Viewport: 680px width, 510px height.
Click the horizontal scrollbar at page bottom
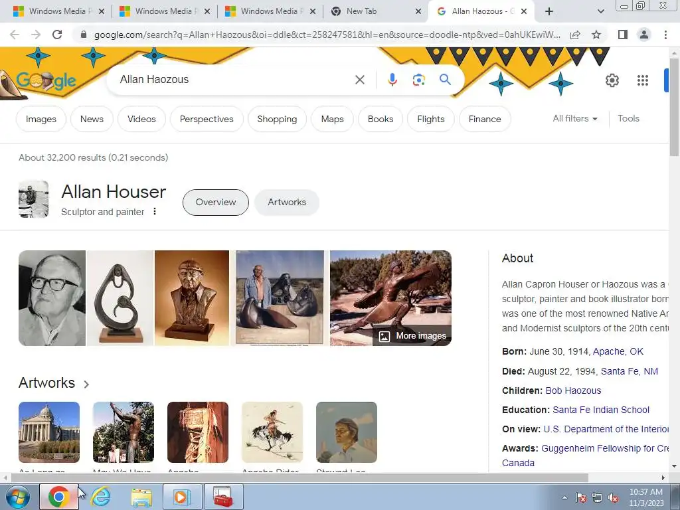[x=299, y=477]
